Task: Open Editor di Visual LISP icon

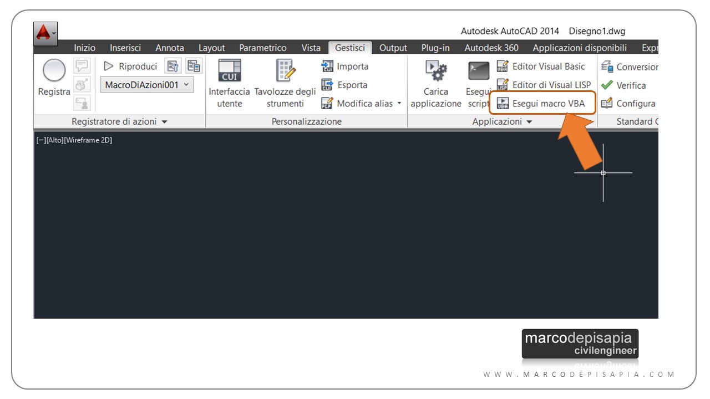Action: pyautogui.click(x=503, y=85)
